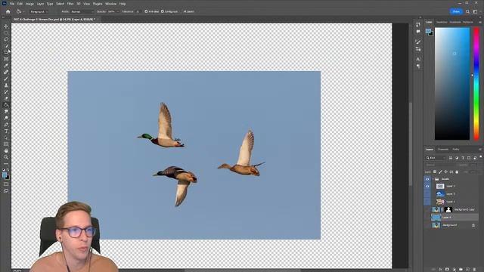Select the Zoom tool in toolbar

coord(6,157)
